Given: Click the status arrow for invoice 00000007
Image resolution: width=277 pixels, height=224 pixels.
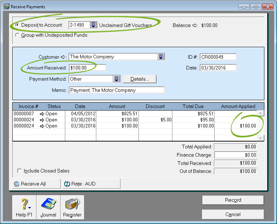Looking at the screenshot, I should (x=42, y=113).
